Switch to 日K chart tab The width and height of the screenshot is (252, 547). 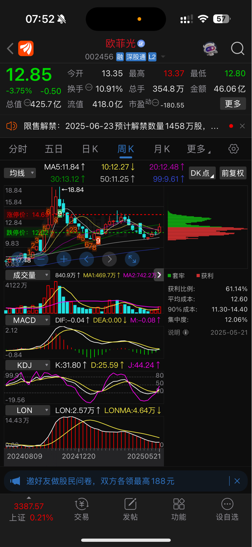click(90, 149)
